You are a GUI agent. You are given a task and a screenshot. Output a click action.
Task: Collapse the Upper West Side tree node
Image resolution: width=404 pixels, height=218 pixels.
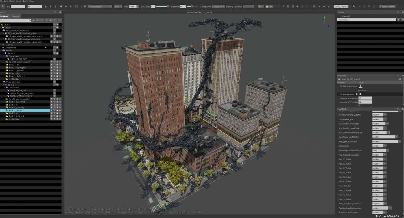[3, 82]
